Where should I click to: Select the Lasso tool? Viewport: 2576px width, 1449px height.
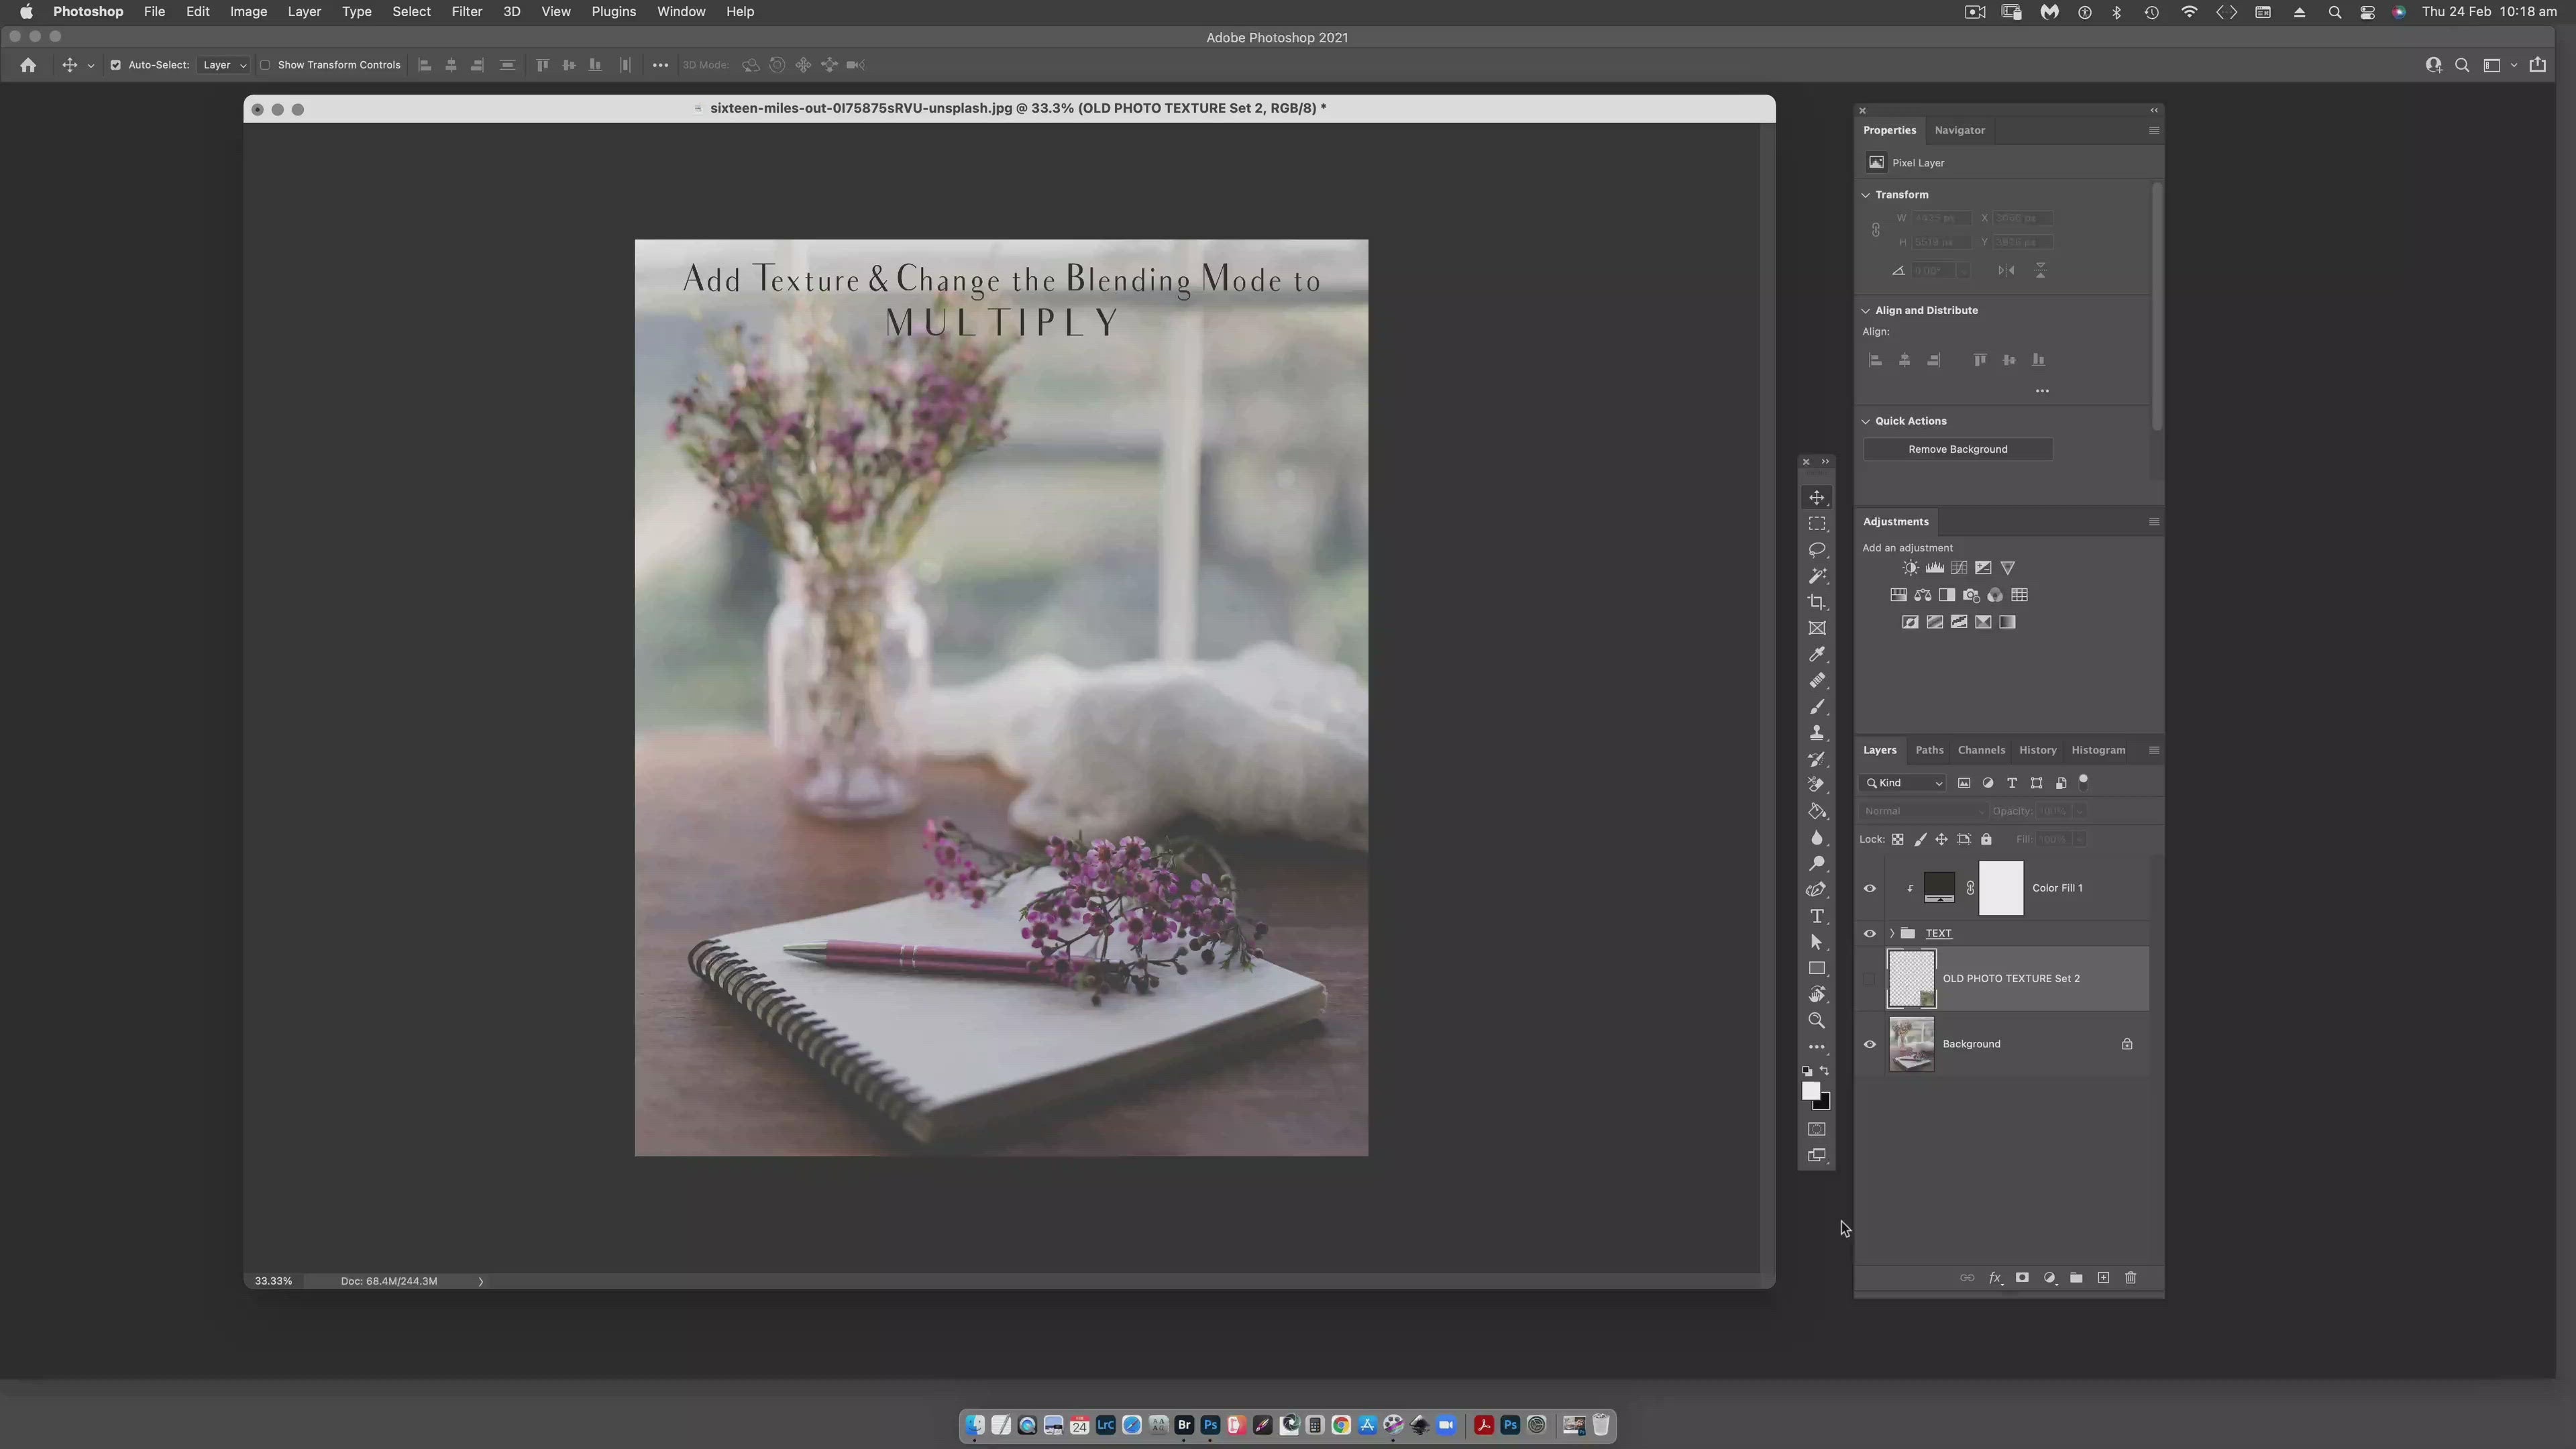coord(1817,550)
